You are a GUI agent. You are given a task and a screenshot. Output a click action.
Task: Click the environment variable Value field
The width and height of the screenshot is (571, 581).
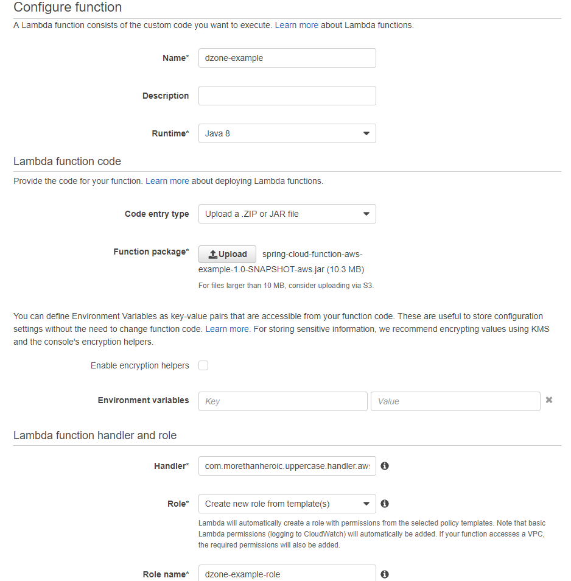tap(455, 401)
